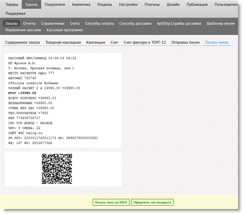Click the Officine creative Ботинки item line
The image size is (243, 214).
[33, 83]
